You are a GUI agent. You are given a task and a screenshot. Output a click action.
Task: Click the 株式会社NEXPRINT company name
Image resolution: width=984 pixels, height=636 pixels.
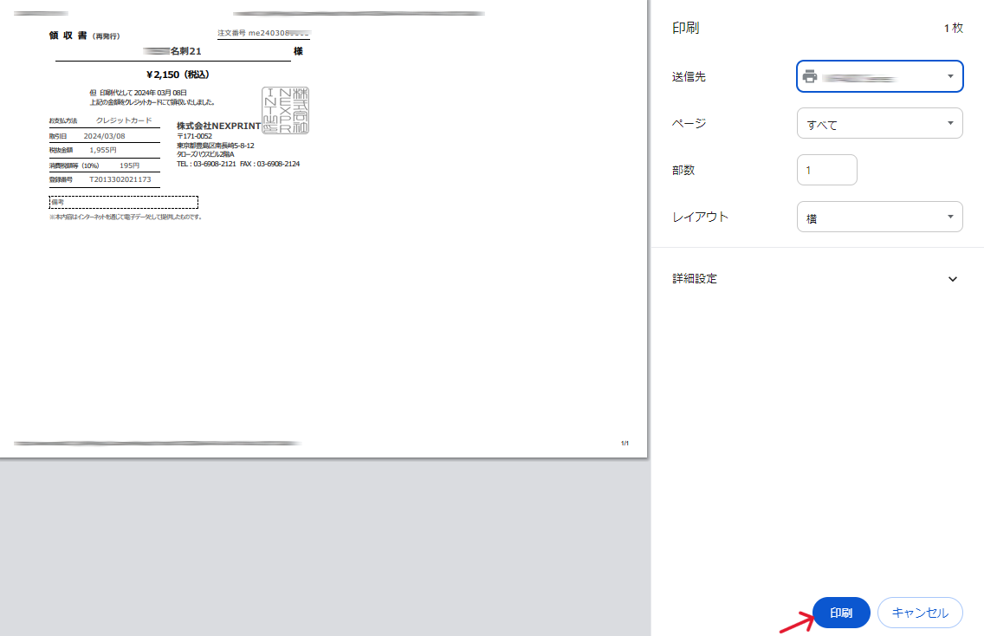[x=219, y=126]
